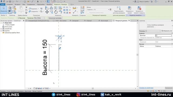The image size is (173, 97).
Task: Click the Autodesk App Store cart icon
Action: 152,1
